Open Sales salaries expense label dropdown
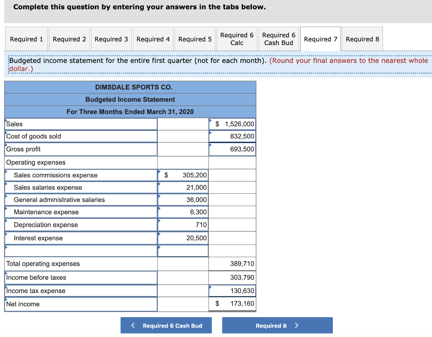 81,188
